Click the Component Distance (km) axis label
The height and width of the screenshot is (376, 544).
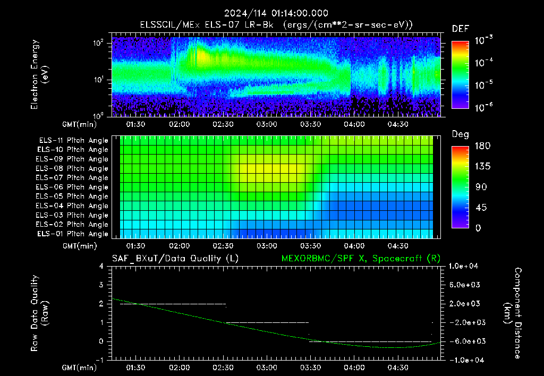(513, 313)
